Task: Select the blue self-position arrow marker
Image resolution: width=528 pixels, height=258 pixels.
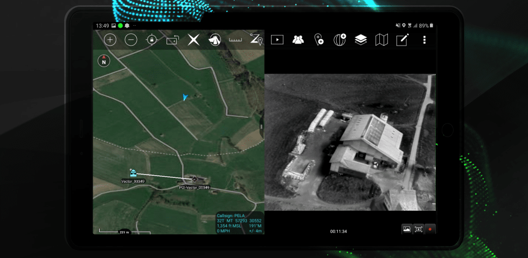Action: 184,97
